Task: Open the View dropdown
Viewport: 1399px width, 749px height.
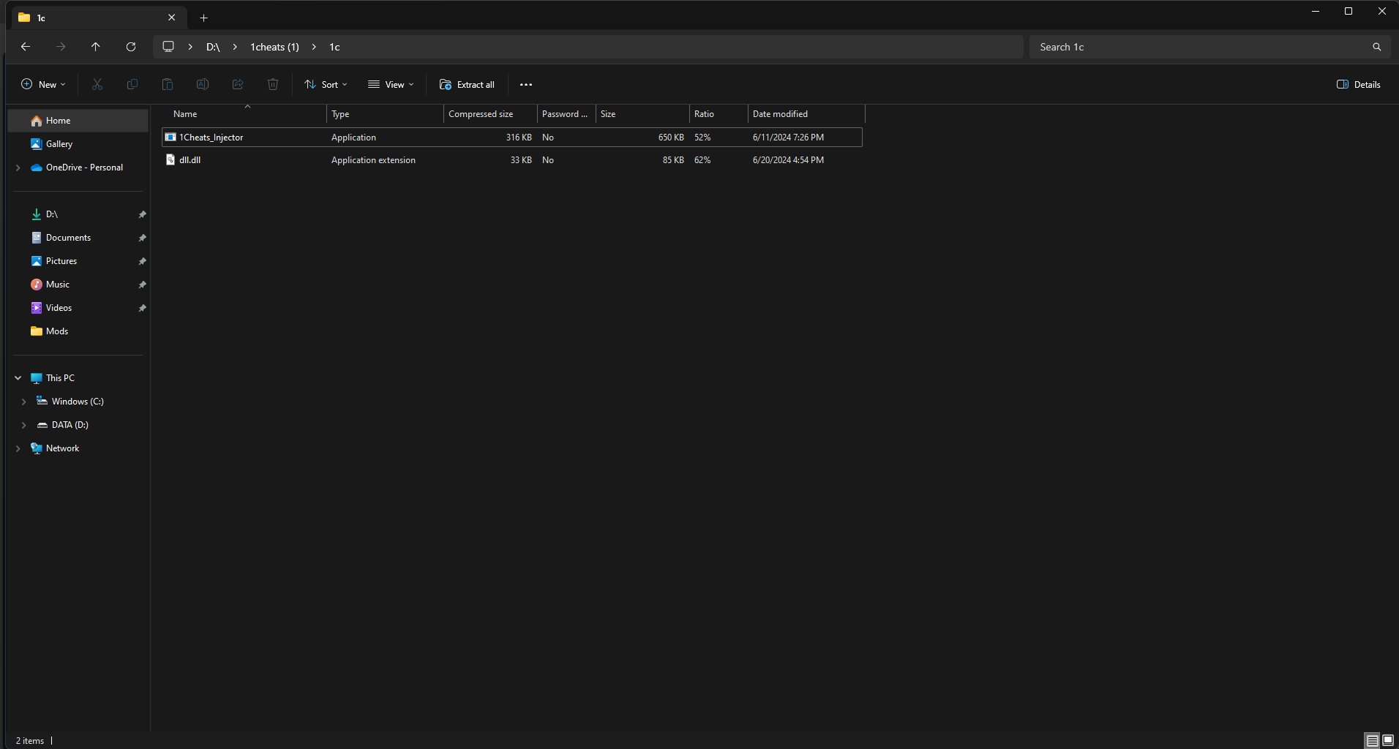Action: [391, 85]
